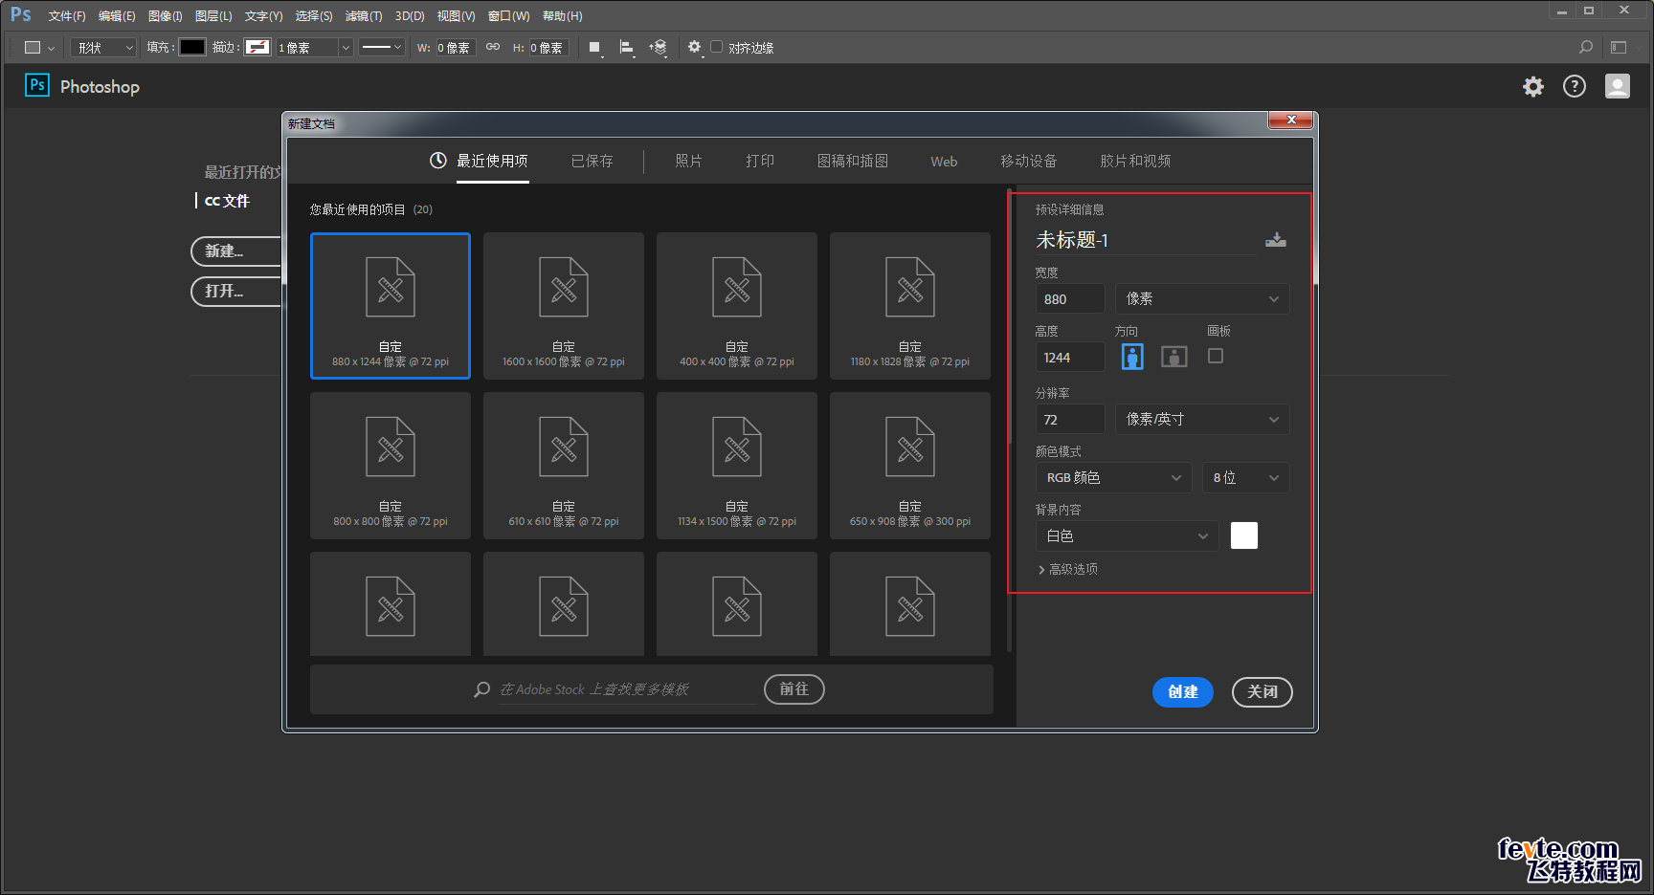
Task: Open the workspace switcher icon
Action: (1619, 47)
